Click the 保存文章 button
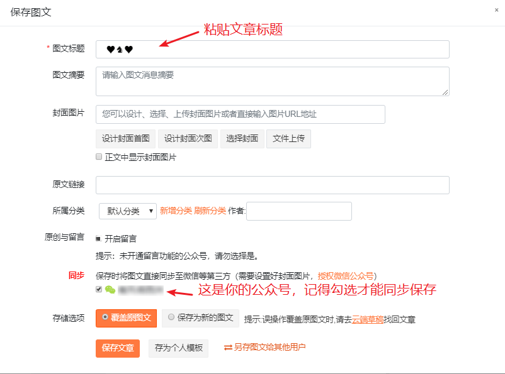Screen dimensions: 505x374 [118, 348]
